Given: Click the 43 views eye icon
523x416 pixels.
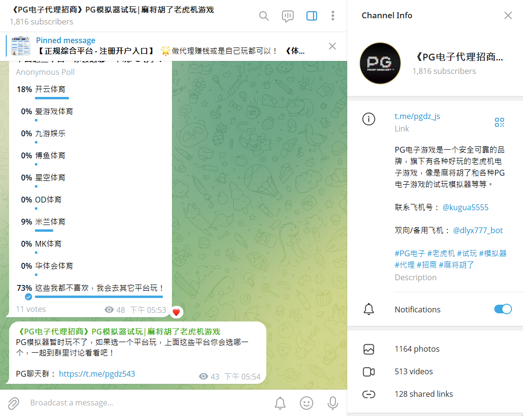Looking at the screenshot, I should coord(203,377).
